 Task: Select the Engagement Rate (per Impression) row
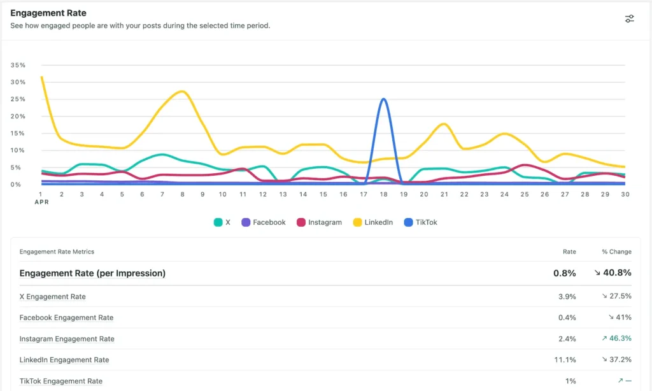click(x=93, y=273)
